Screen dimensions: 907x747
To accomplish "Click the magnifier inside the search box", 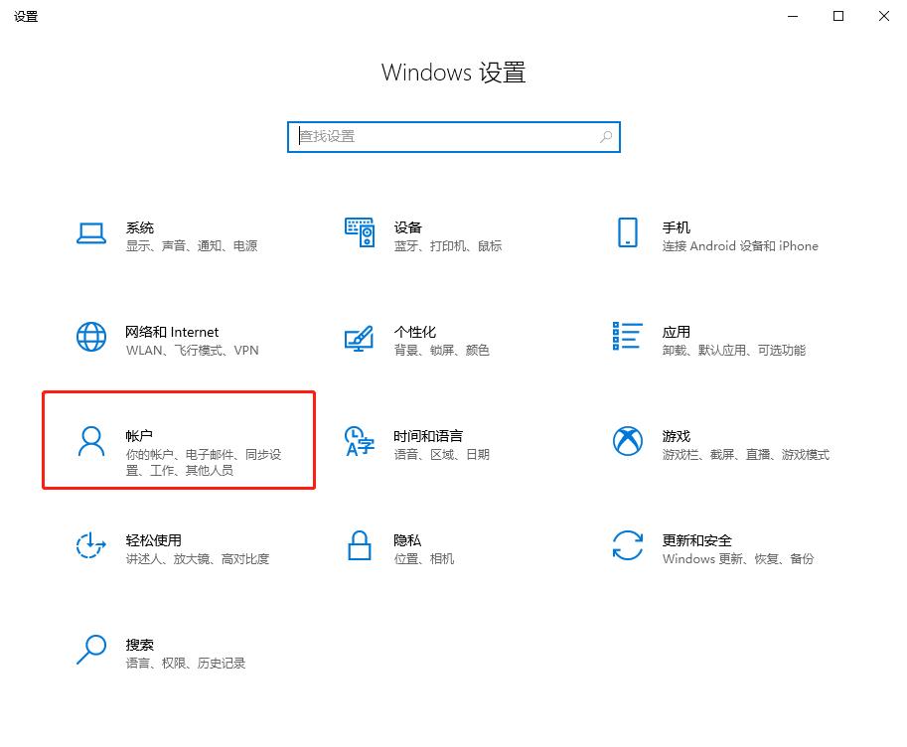I will tap(606, 136).
